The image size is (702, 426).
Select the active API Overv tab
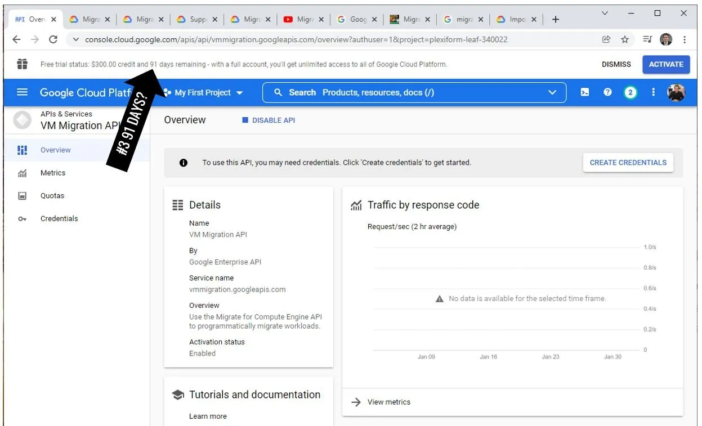(35, 19)
